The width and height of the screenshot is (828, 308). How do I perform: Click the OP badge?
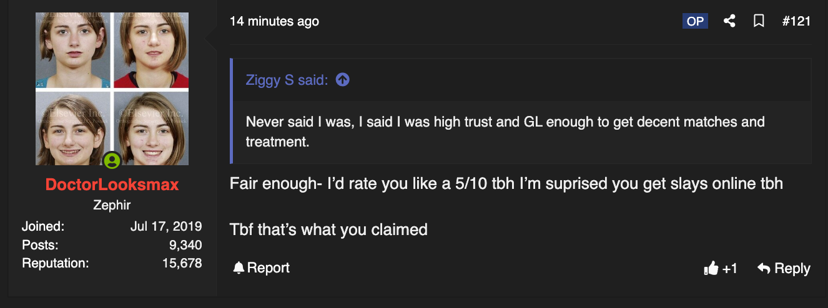(x=695, y=21)
